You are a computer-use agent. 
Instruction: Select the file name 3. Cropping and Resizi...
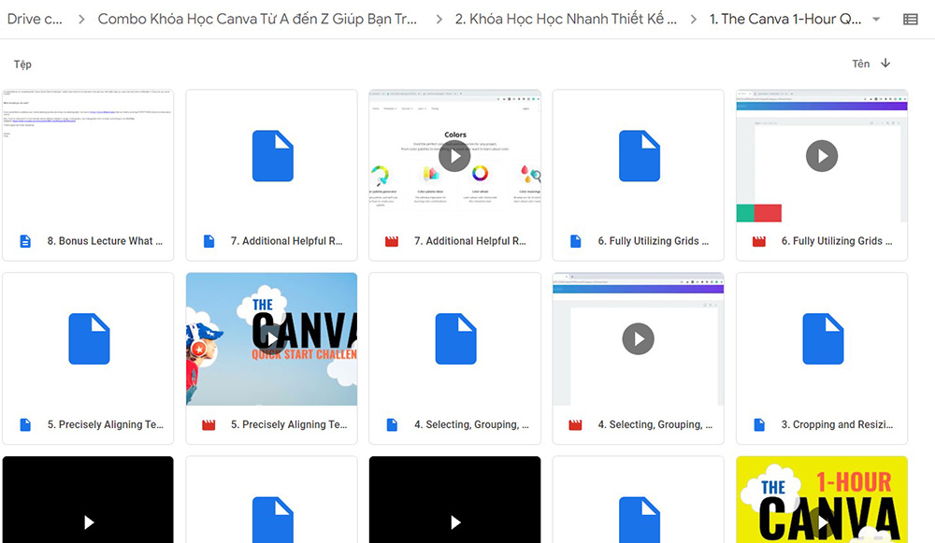(x=837, y=425)
